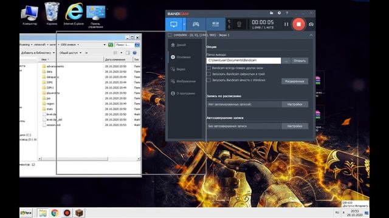
Task: Open screen recording mode dropdown arrow
Action: (184, 24)
